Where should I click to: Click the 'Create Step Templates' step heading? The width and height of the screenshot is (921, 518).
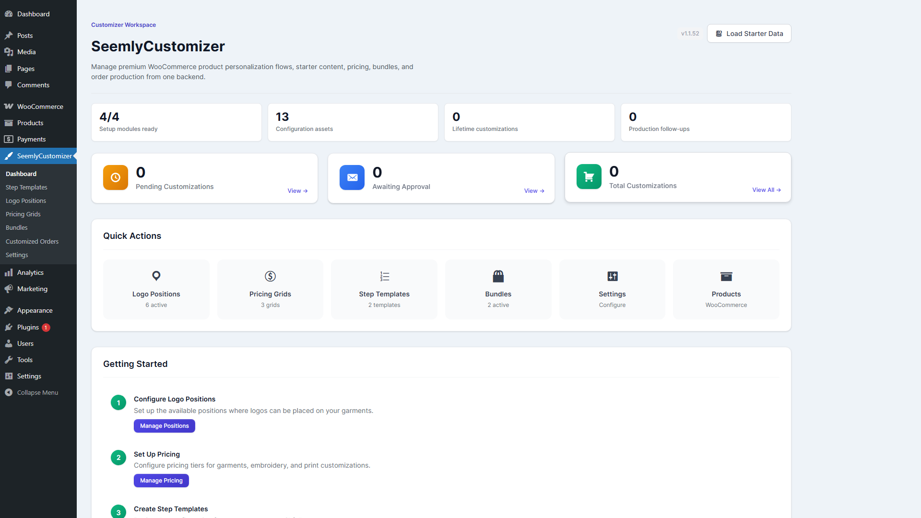pyautogui.click(x=171, y=509)
